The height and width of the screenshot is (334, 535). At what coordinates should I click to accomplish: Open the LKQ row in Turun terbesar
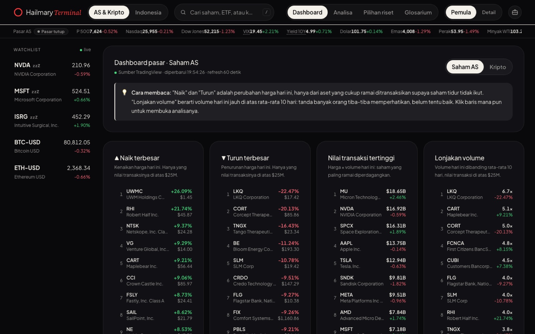(260, 194)
